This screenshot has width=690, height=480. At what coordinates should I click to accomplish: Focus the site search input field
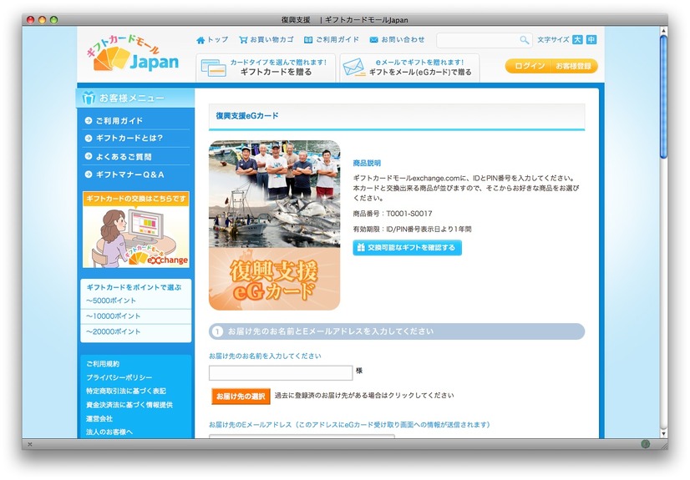point(478,40)
